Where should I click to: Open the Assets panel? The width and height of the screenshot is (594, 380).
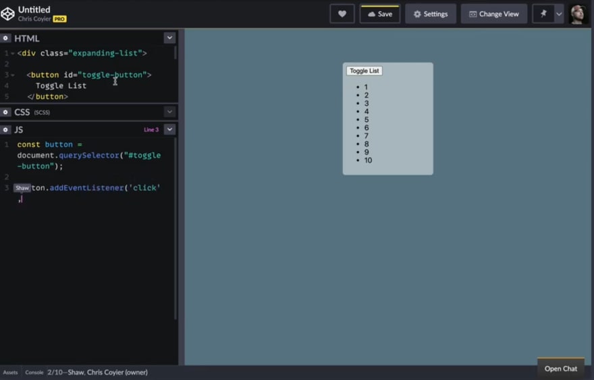coord(10,373)
